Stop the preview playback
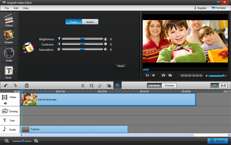Screen dimensions: 231x145 [x=153, y=75]
